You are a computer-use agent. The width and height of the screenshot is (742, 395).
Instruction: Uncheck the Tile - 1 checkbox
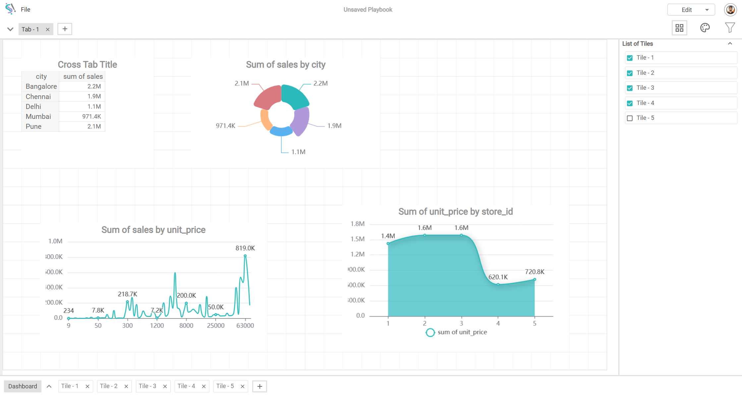pos(630,58)
